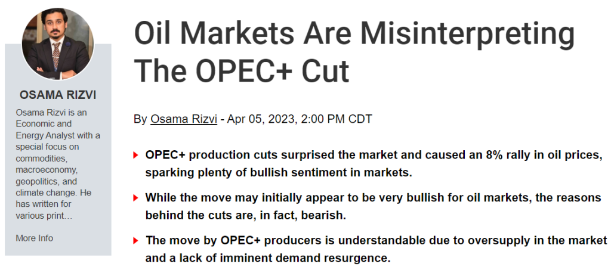
Task: Click the Apr 05, 2023 publication date
Action: (261, 119)
